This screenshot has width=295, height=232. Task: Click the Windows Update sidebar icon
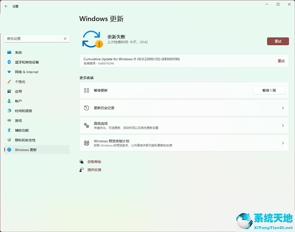click(x=9, y=150)
